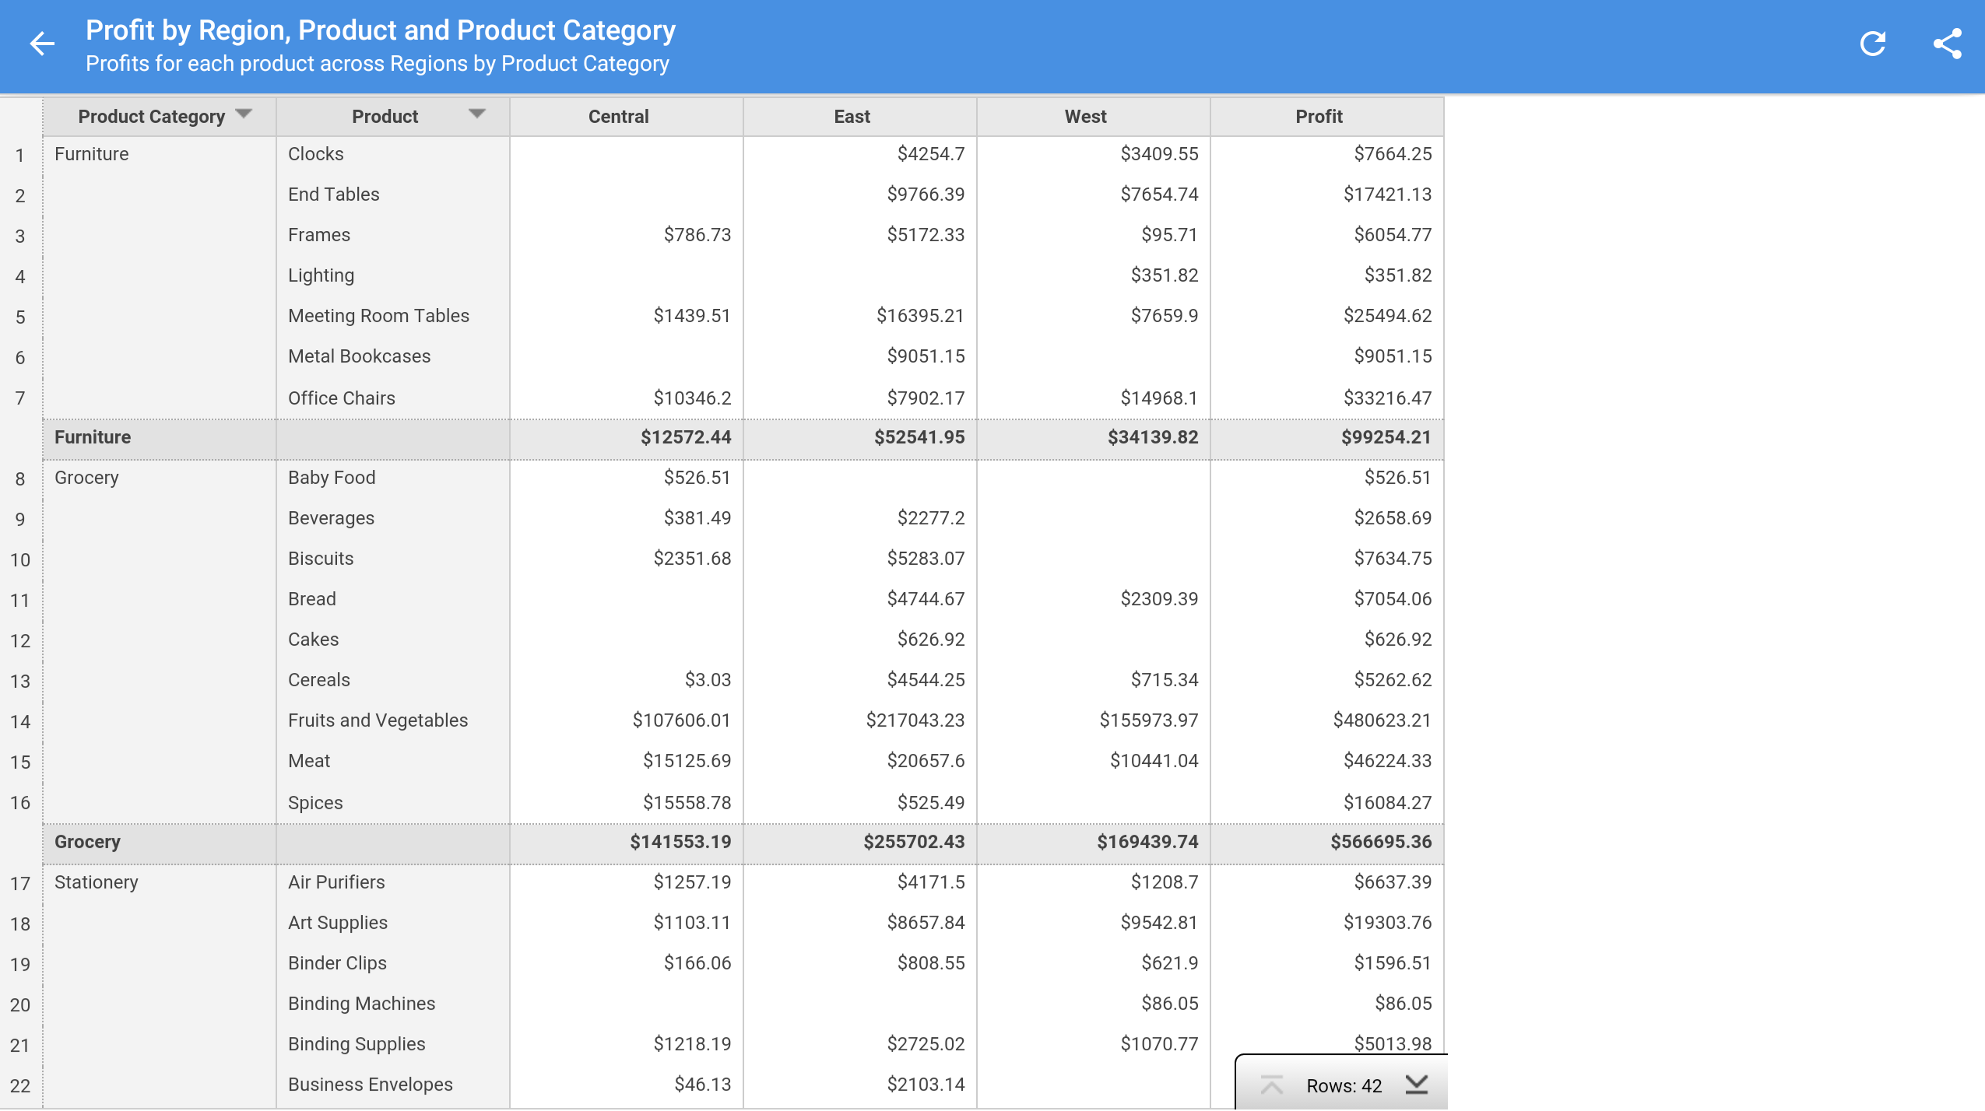The image size is (1985, 1111).
Task: Click the East column header
Action: tap(852, 117)
